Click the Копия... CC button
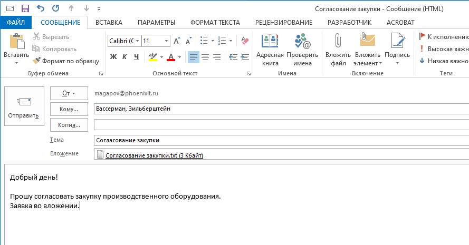The width and height of the screenshot is (469, 245). (69, 125)
